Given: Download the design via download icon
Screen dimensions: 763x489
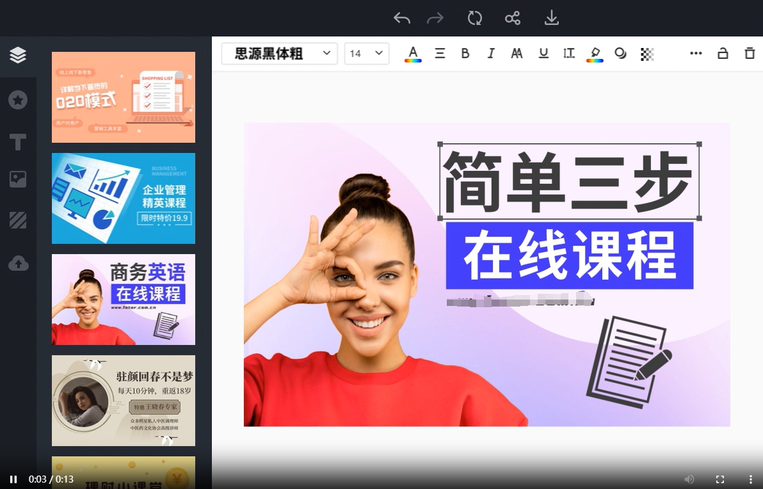Looking at the screenshot, I should tap(551, 18).
